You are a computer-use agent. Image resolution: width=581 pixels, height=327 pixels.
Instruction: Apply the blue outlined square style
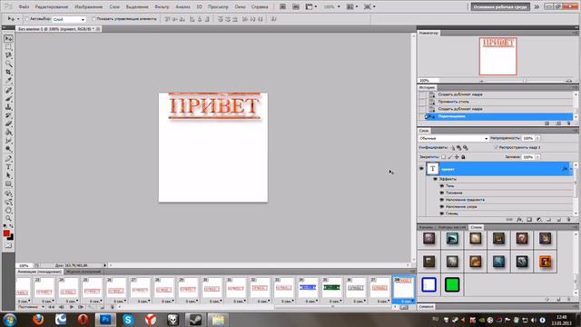coord(429,284)
